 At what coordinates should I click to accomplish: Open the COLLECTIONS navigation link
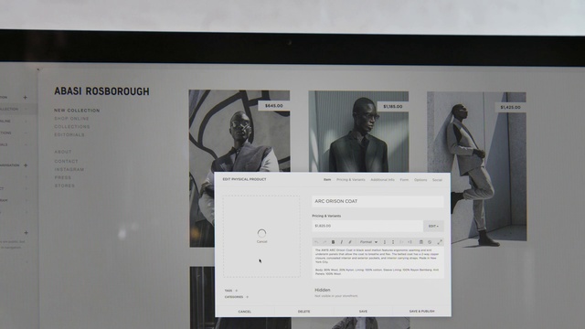[x=72, y=127]
